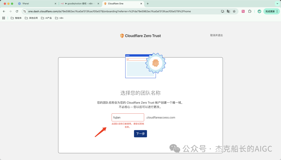Open the Extensions puzzle icon
This screenshot has width=281, height=160.
tap(250, 11)
